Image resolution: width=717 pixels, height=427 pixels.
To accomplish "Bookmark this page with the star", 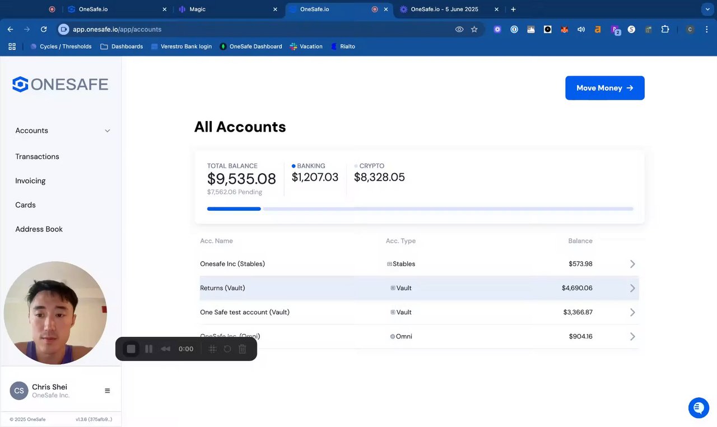I will pyautogui.click(x=474, y=29).
